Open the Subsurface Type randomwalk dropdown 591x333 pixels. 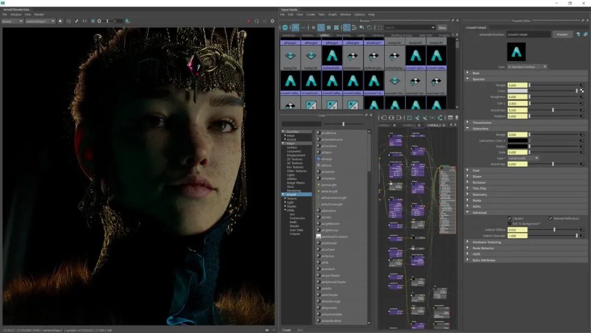pyautogui.click(x=523, y=158)
